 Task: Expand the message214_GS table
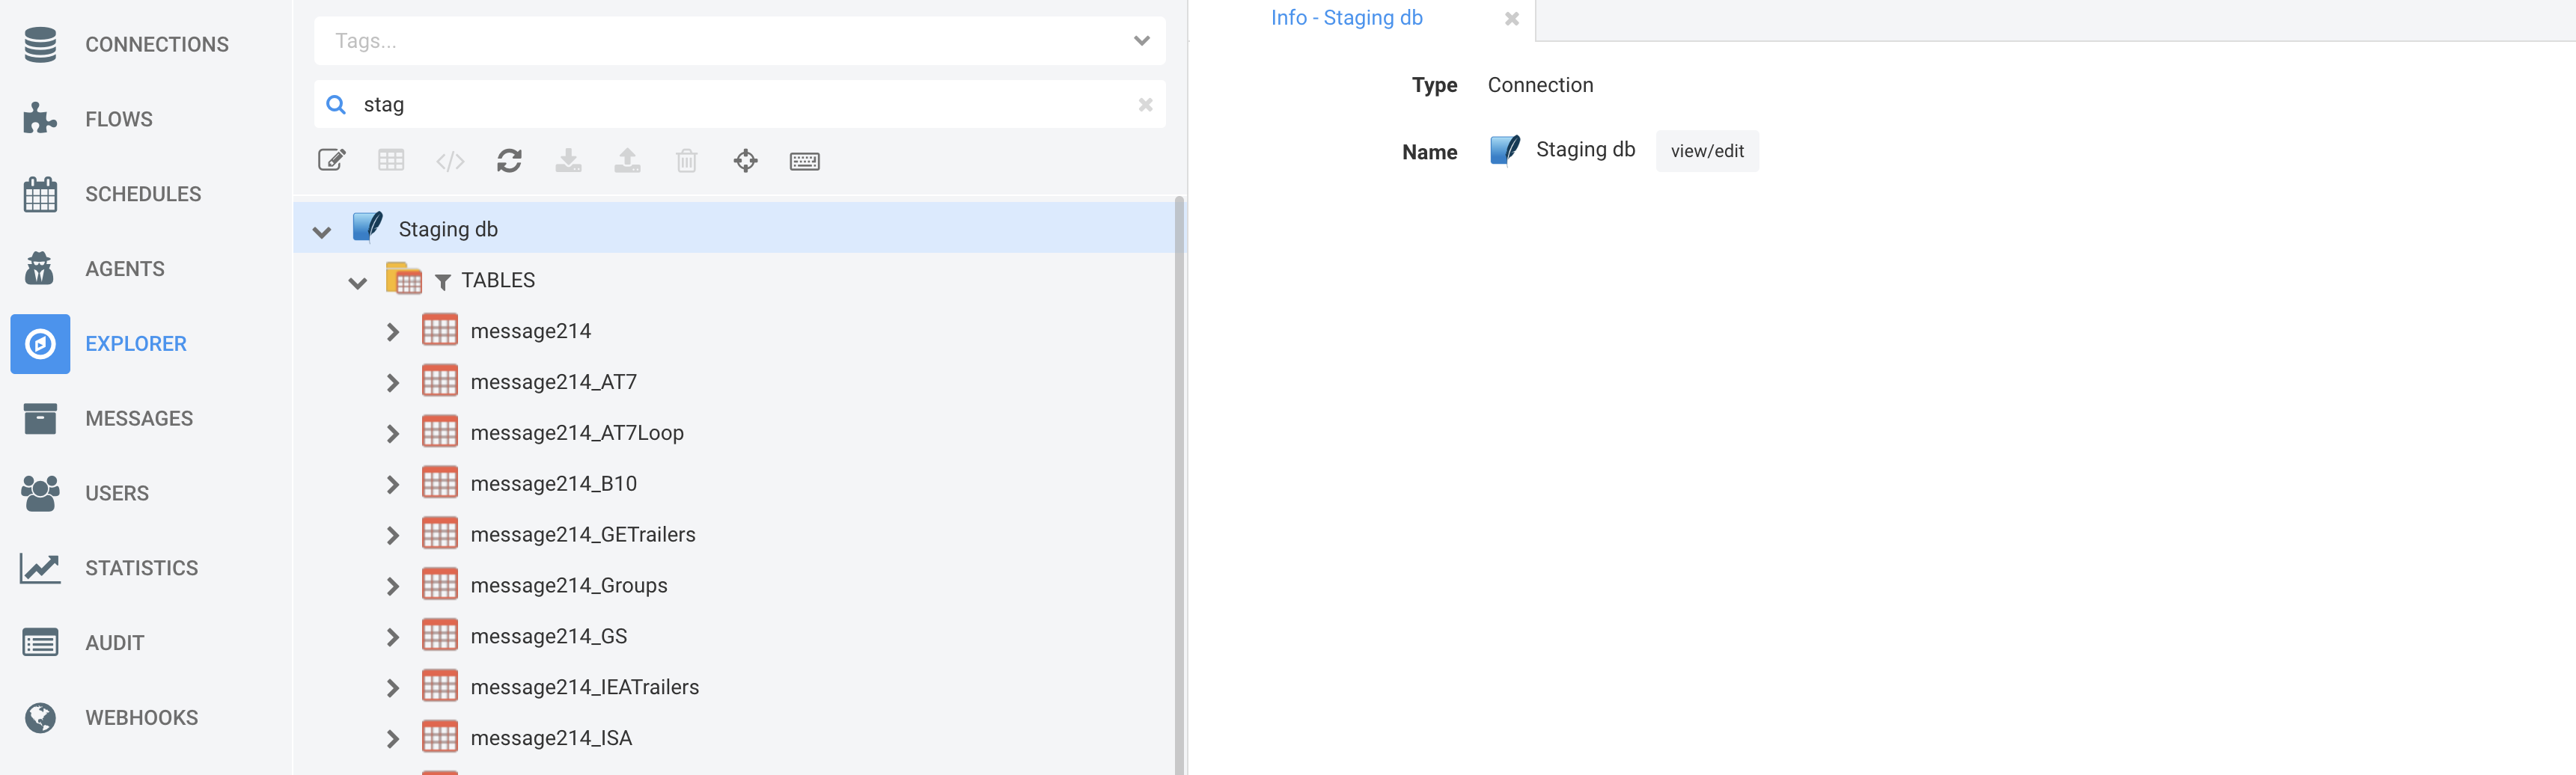pyautogui.click(x=393, y=638)
